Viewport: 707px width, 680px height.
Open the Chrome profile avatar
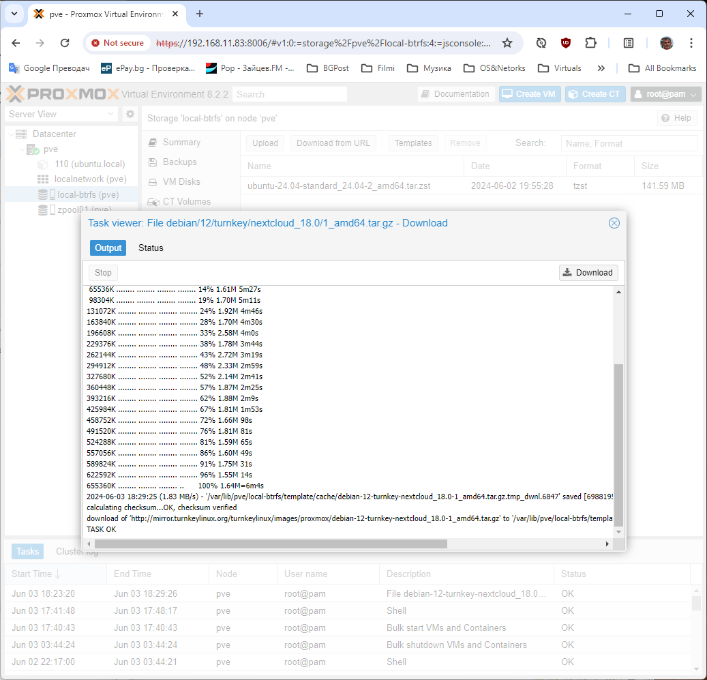pyautogui.click(x=666, y=43)
